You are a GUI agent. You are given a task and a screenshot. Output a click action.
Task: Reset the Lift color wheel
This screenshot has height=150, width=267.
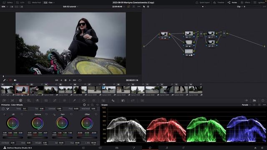[22, 115]
